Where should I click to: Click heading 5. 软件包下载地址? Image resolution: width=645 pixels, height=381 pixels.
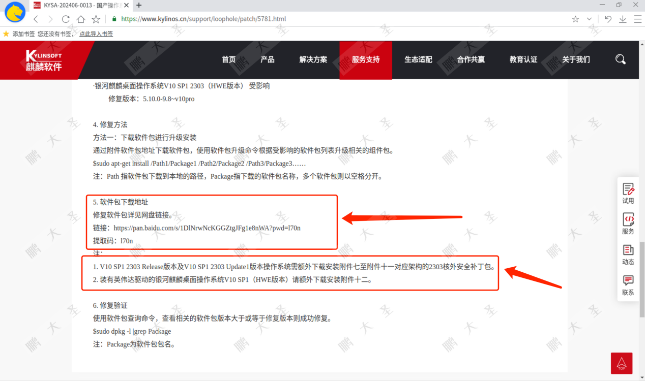point(121,202)
